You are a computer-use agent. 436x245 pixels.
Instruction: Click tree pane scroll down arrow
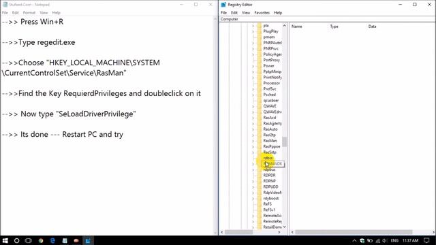tap(284, 227)
